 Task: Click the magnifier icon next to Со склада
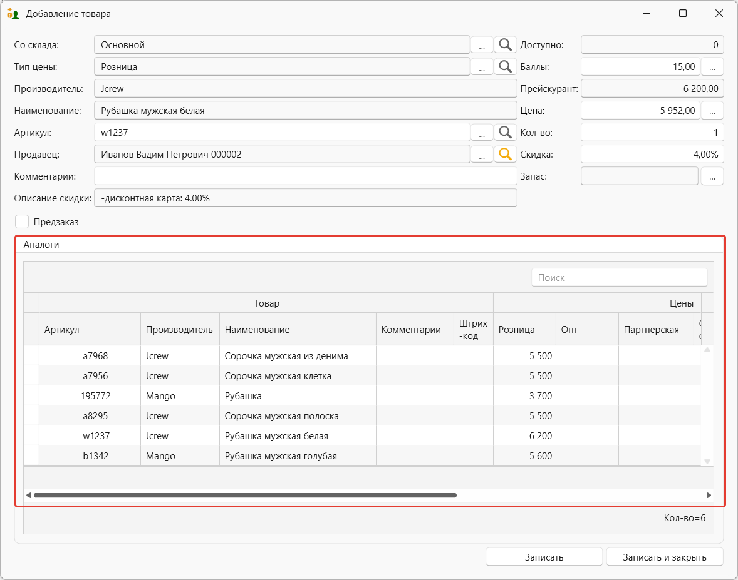pyautogui.click(x=505, y=45)
